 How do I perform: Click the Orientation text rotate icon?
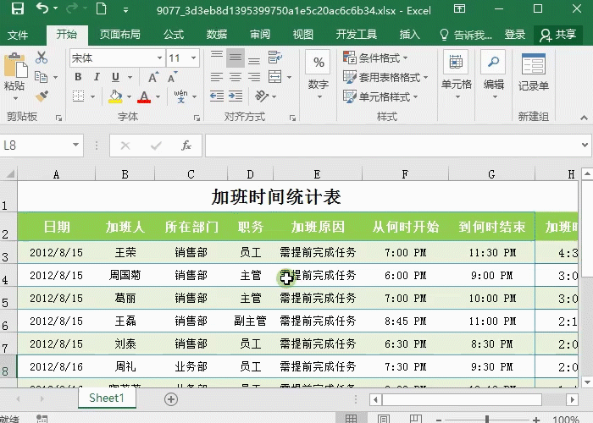[x=261, y=96]
